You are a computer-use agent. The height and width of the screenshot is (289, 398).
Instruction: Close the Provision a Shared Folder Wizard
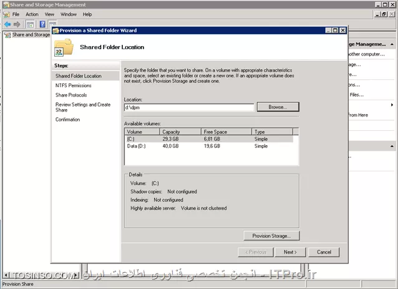[342, 31]
